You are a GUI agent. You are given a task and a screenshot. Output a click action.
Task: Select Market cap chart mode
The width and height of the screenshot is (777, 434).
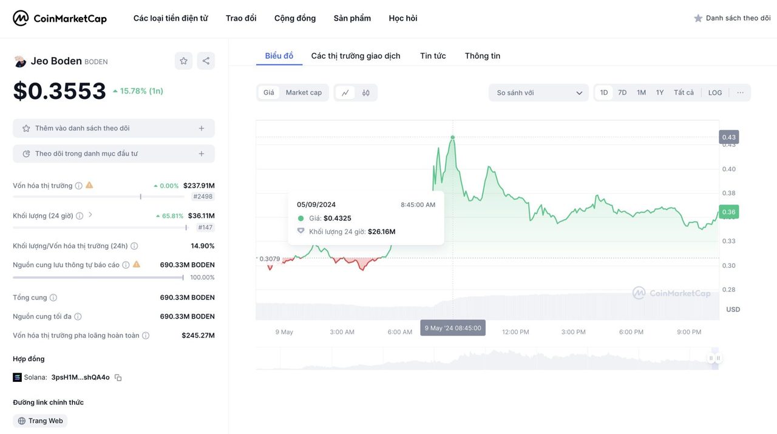(x=304, y=93)
